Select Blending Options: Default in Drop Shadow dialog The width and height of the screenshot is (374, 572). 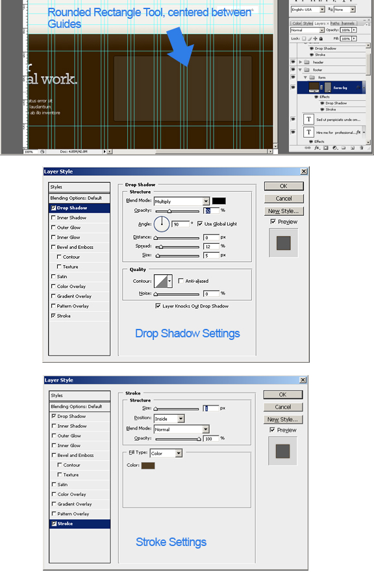79,198
